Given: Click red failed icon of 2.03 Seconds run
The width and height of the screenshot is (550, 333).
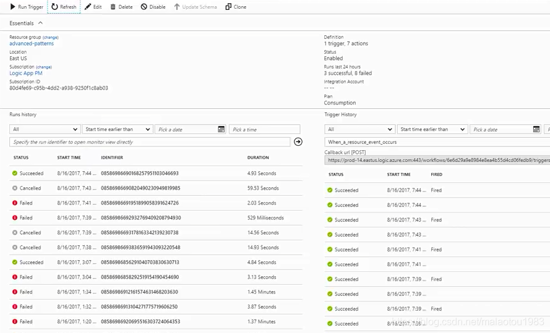Looking at the screenshot, I should point(15,203).
